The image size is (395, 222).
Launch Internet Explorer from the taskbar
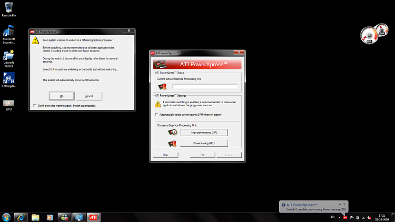click(21, 217)
